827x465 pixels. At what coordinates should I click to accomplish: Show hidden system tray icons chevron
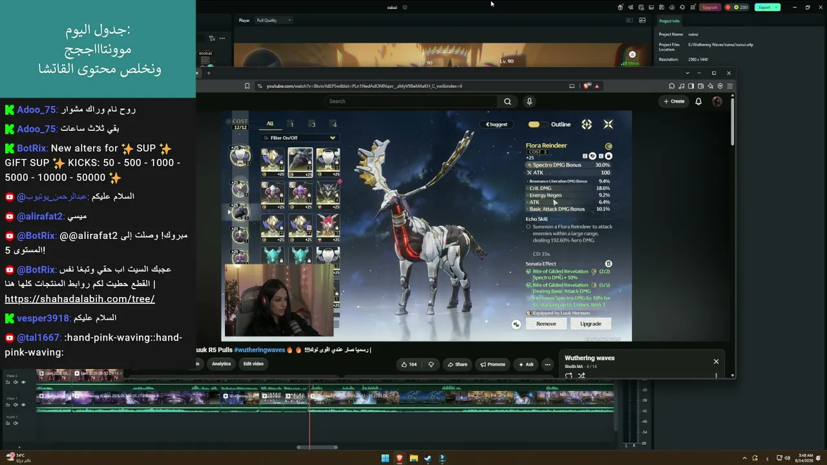pyautogui.click(x=745, y=458)
